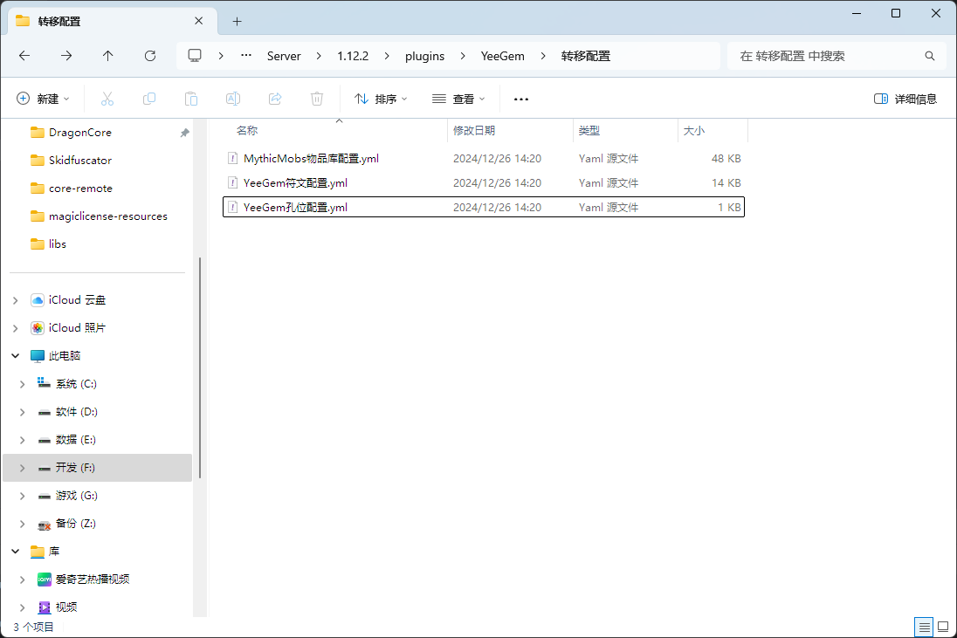
Task: Expand the 系统 (C:) drive tree node
Action: point(22,384)
